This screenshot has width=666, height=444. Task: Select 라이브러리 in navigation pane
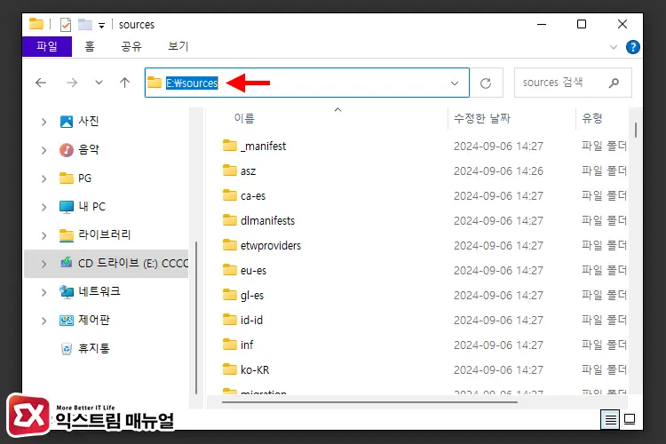click(104, 234)
